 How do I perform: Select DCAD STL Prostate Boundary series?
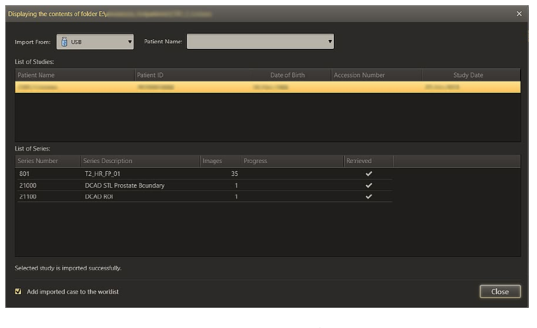click(x=125, y=185)
